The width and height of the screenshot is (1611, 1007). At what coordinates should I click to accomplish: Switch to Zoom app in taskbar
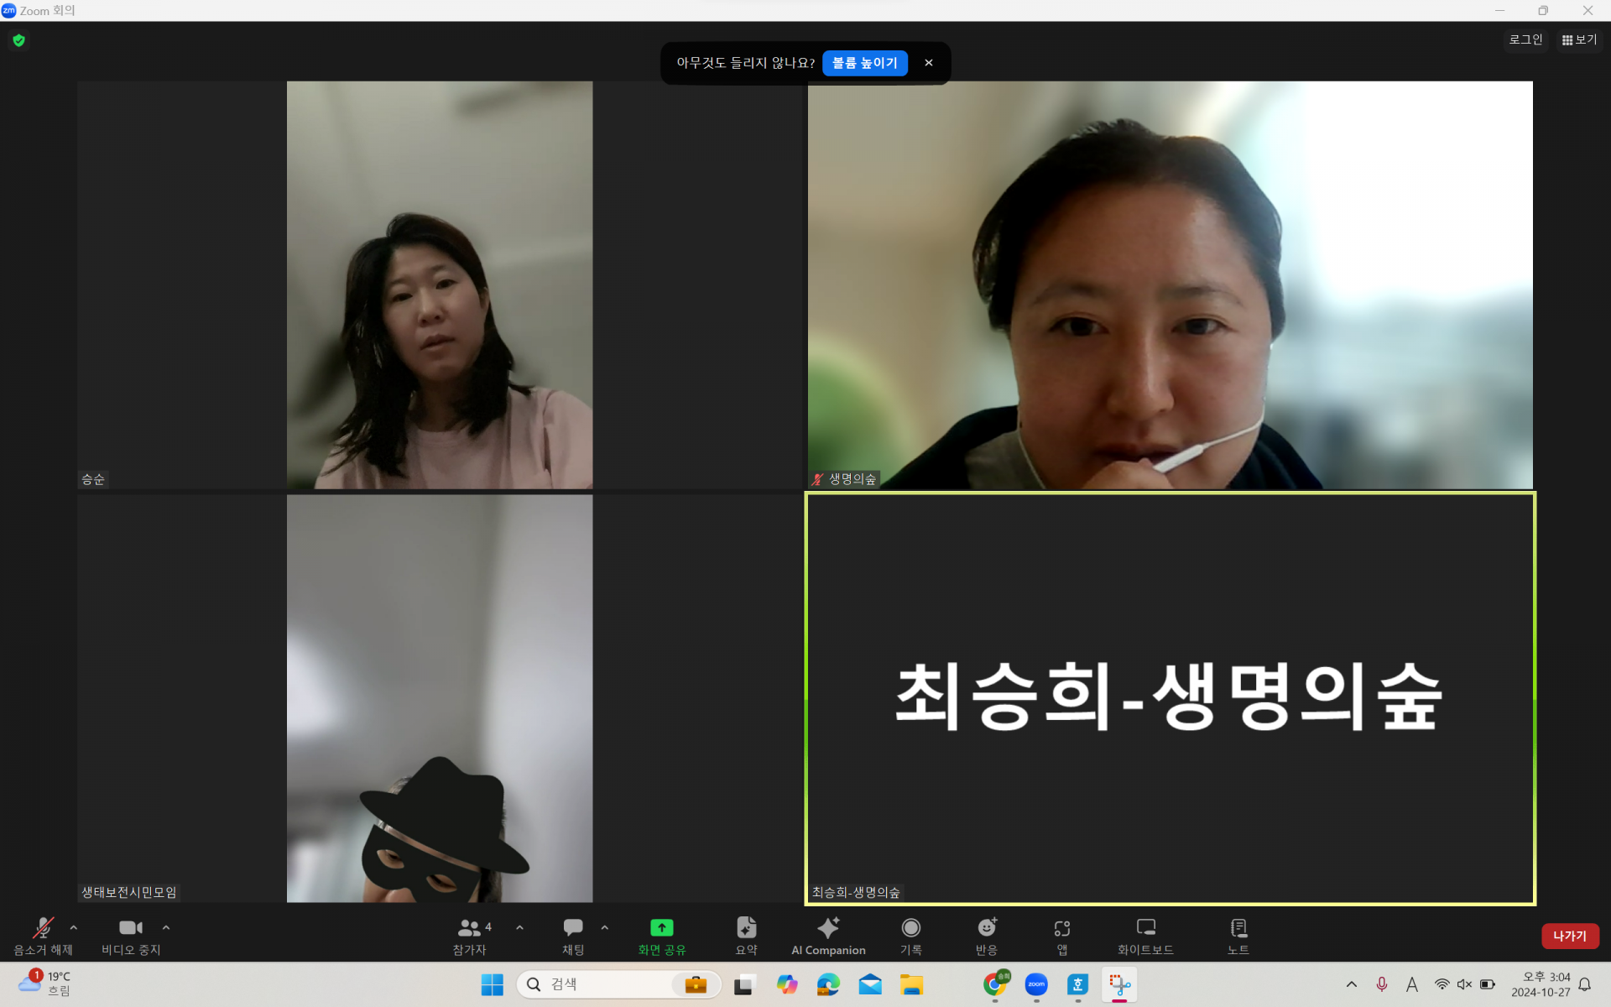pyautogui.click(x=1036, y=984)
